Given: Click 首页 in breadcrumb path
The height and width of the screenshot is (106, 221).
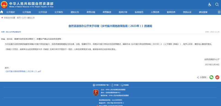Looking at the screenshot, I should [19, 18].
